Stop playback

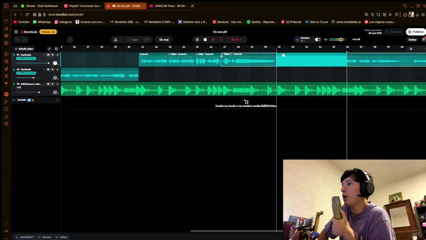point(205,40)
